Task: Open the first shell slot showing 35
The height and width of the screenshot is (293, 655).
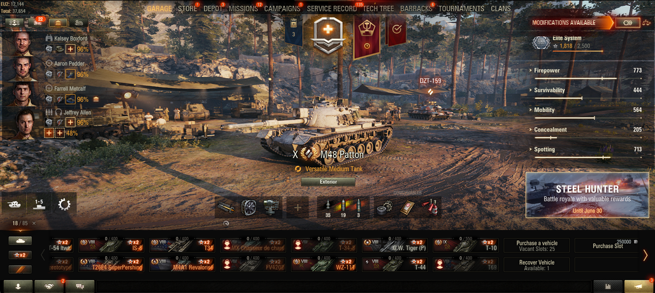Action: 328,208
